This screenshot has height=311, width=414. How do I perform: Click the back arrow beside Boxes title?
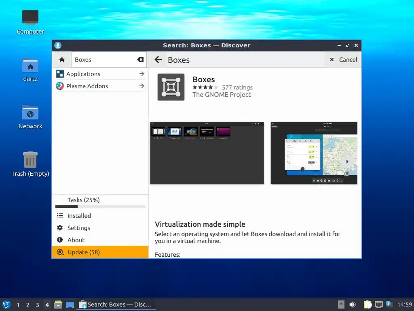158,60
